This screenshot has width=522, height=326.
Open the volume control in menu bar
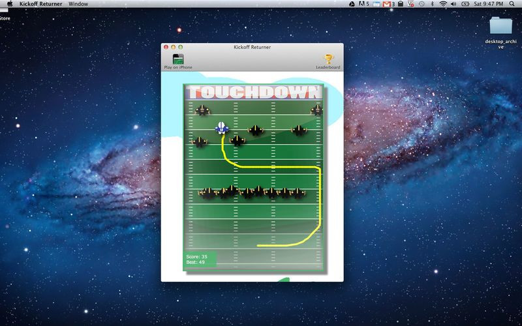click(453, 4)
